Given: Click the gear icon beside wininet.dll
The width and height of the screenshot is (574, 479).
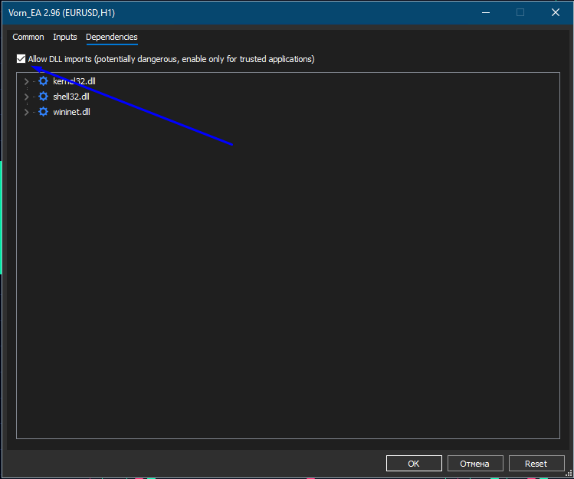Looking at the screenshot, I should pos(43,112).
